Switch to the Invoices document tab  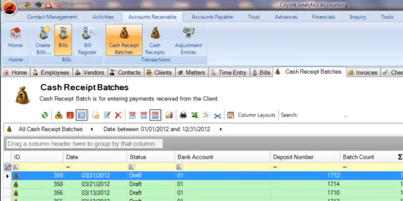point(363,72)
